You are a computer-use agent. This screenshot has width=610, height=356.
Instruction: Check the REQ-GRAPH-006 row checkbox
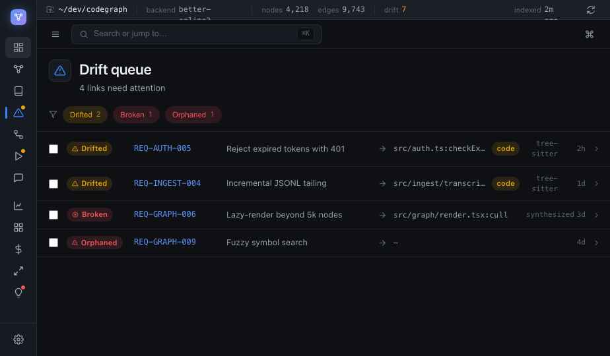pyautogui.click(x=53, y=215)
